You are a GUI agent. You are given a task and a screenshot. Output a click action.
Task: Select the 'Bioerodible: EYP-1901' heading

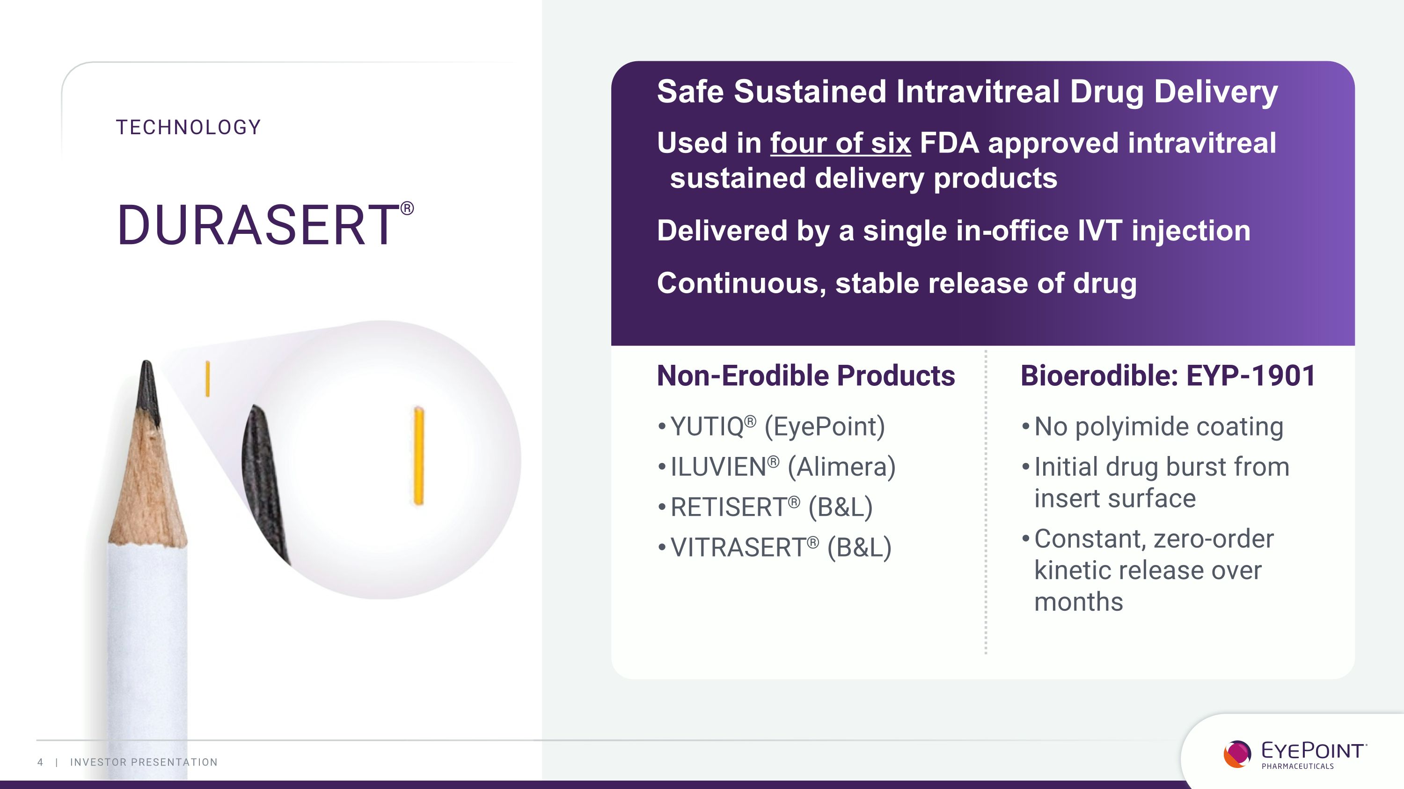point(1168,376)
